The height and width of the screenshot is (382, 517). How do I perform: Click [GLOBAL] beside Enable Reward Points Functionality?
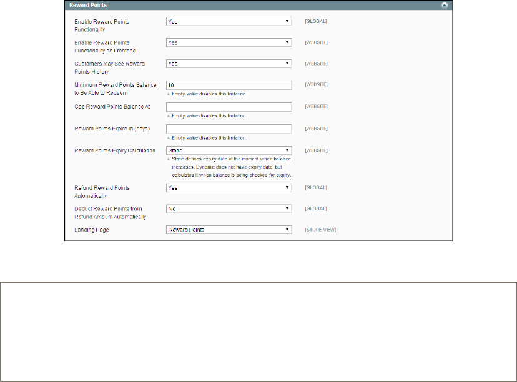[316, 21]
